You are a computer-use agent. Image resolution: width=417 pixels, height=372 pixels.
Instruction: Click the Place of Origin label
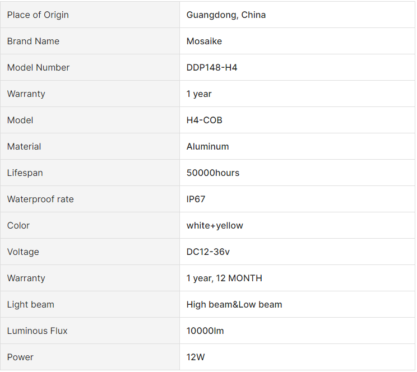[x=38, y=15]
